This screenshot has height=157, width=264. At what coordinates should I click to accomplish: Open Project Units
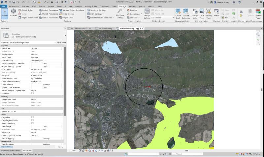[x=66, y=18]
